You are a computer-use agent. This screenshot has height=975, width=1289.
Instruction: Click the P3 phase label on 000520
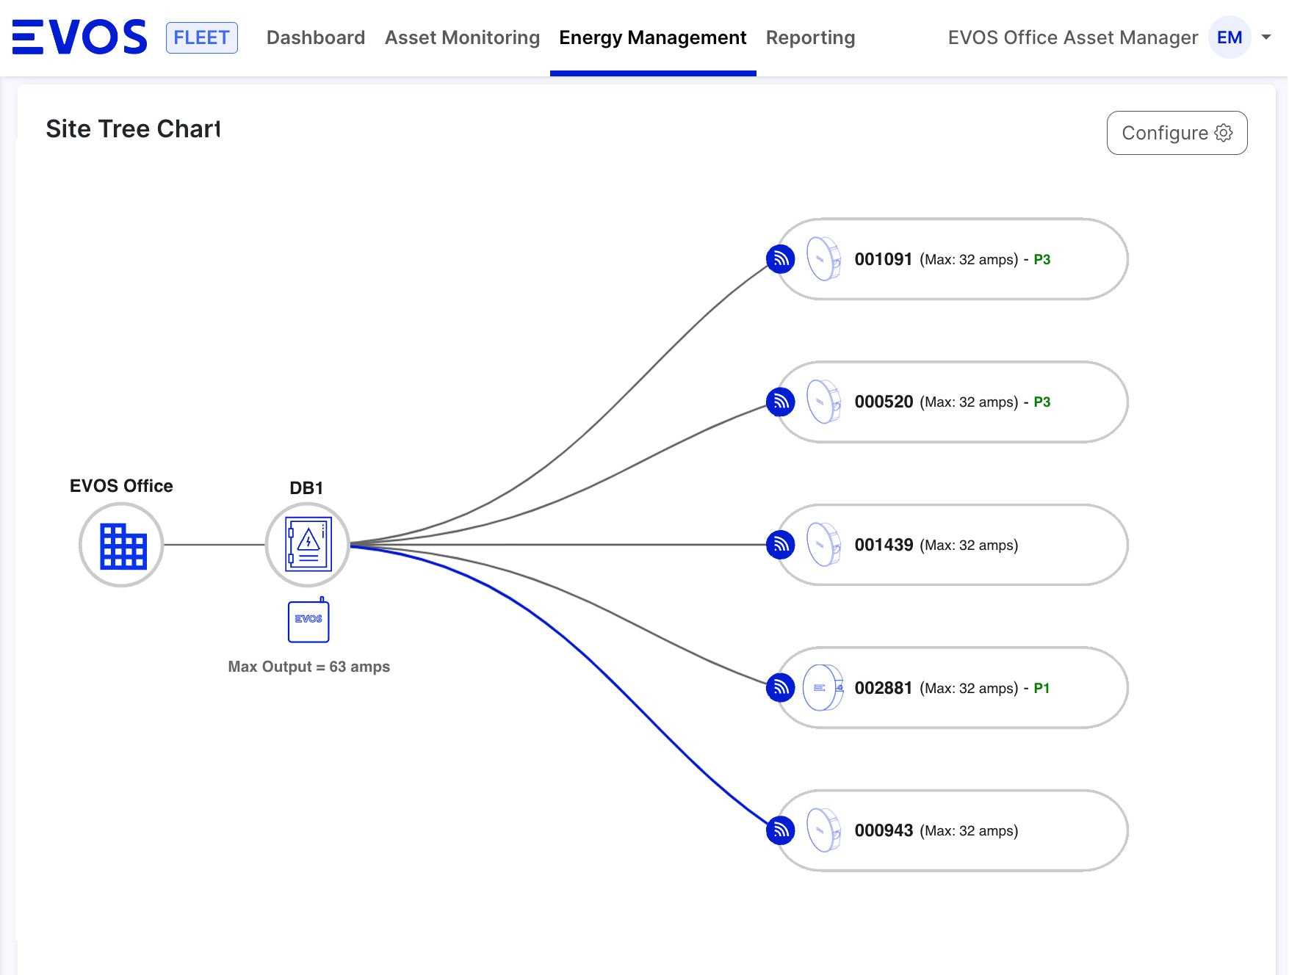click(1041, 402)
